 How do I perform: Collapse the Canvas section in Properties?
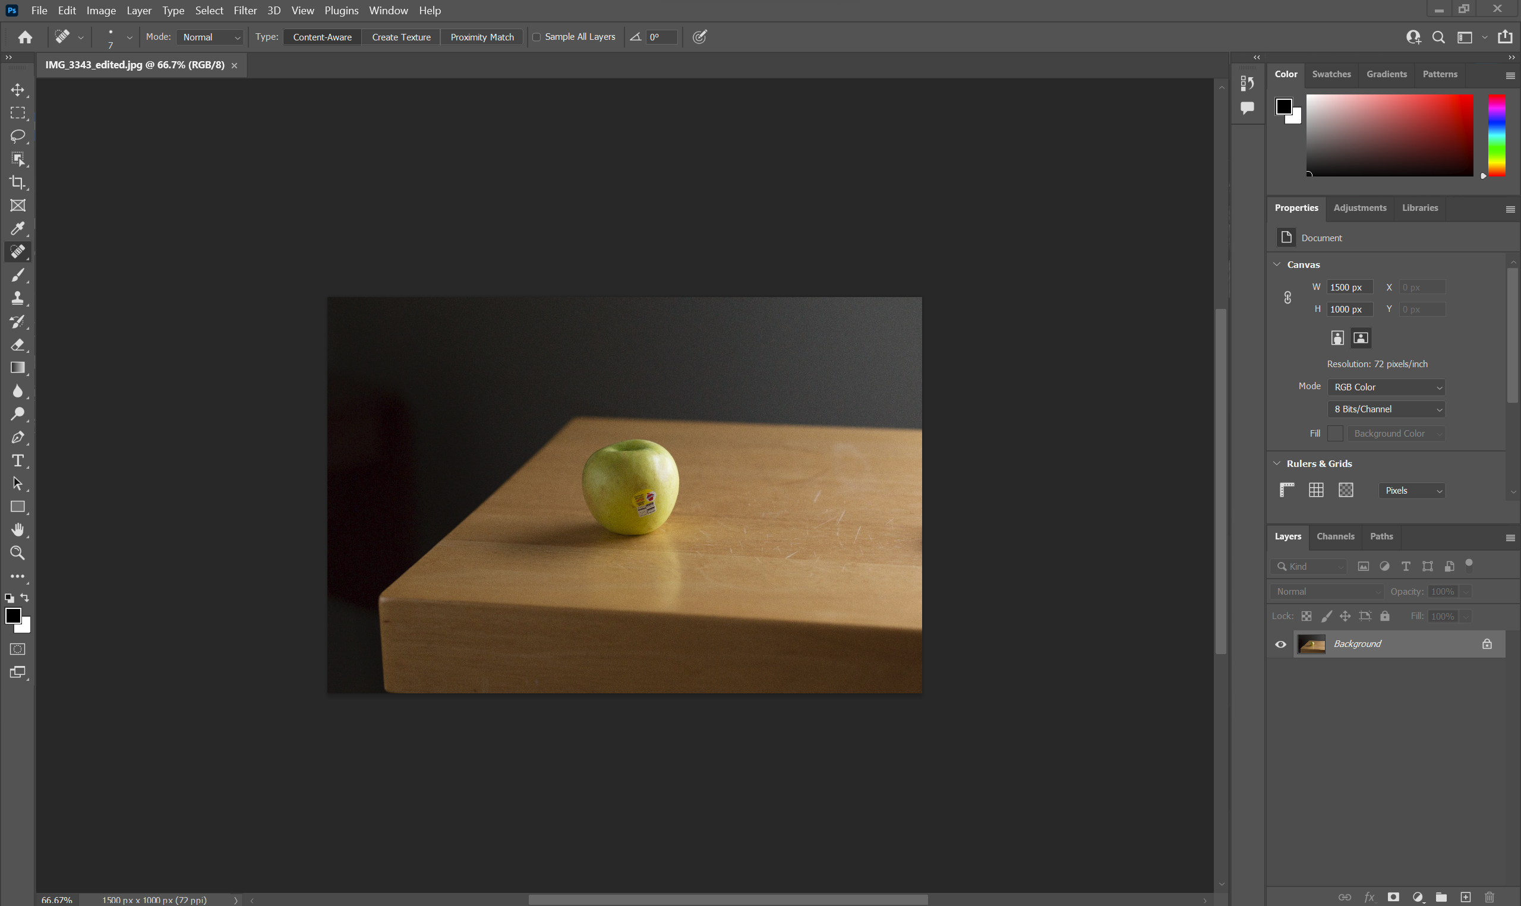pyautogui.click(x=1277, y=264)
